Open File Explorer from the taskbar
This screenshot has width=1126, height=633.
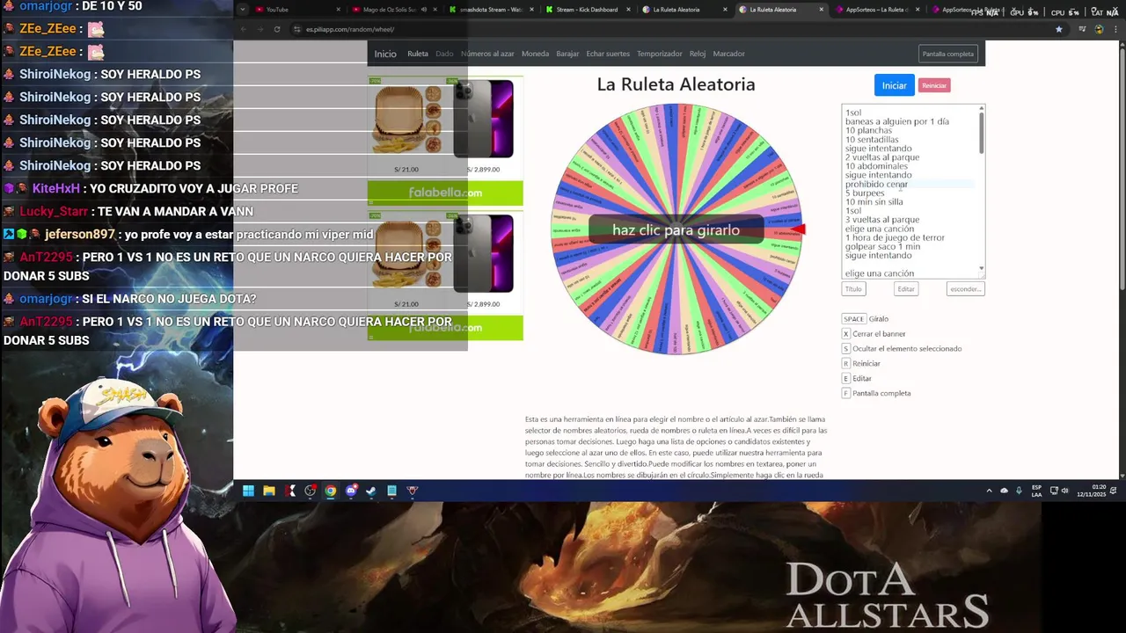tap(268, 491)
